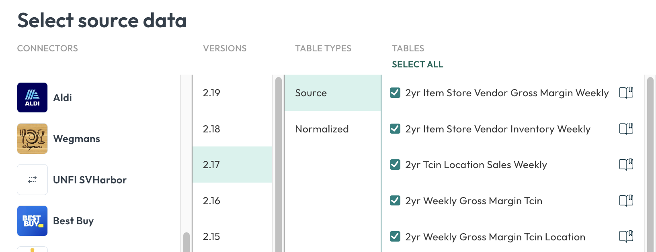This screenshot has width=656, height=252.
Task: Uncheck 2yr Item Store Vendor Inventory Weekly
Action: tap(395, 129)
